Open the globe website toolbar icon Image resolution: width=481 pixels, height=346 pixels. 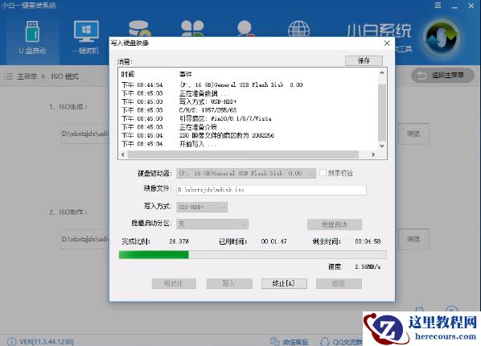(x=298, y=29)
